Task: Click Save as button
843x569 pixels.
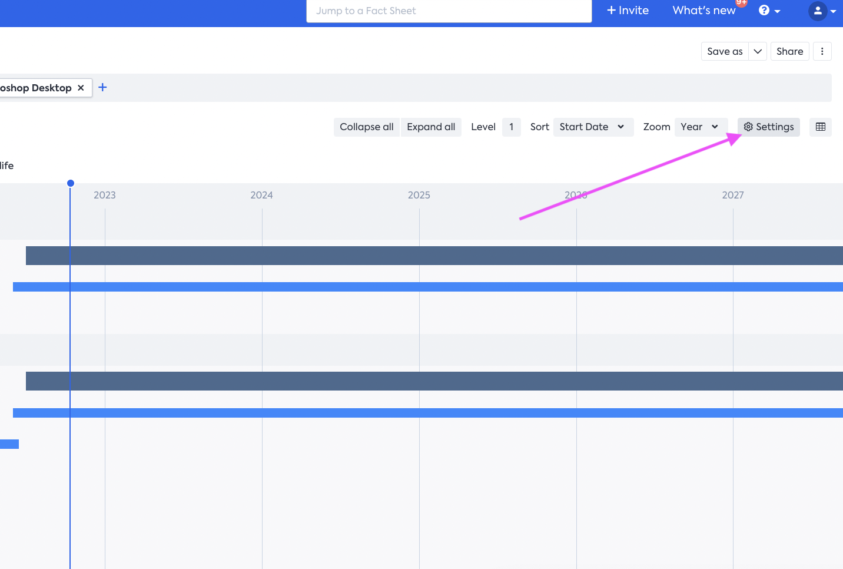Action: (x=725, y=51)
